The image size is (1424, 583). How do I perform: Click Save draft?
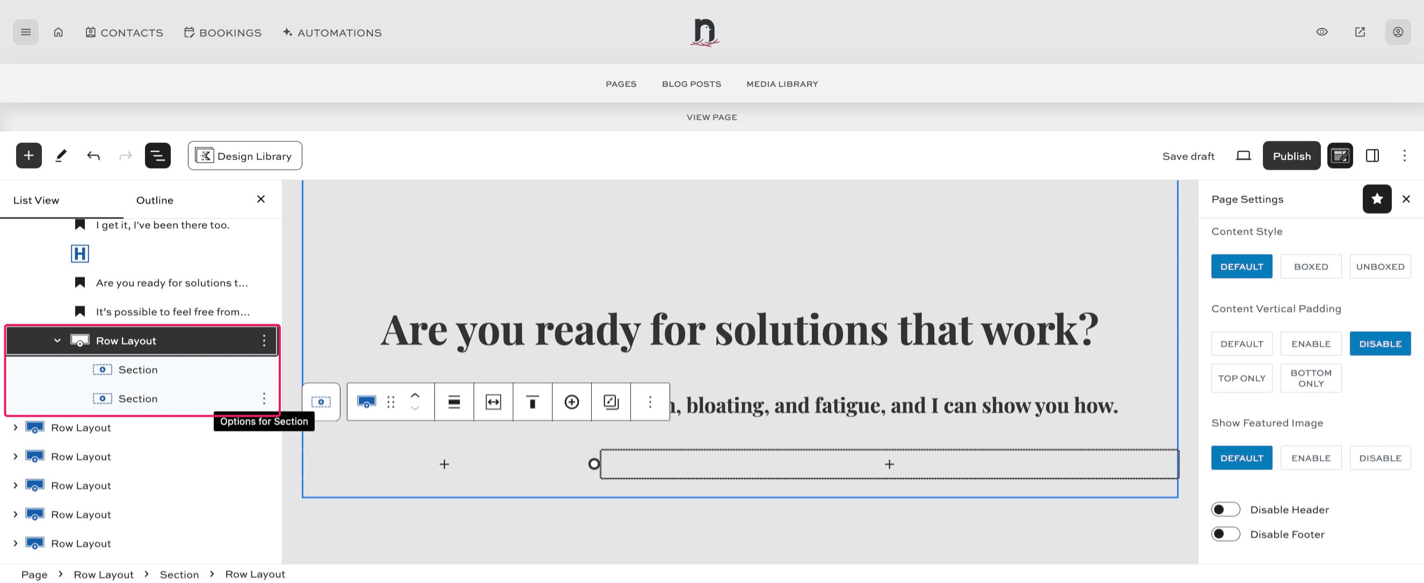pos(1188,156)
